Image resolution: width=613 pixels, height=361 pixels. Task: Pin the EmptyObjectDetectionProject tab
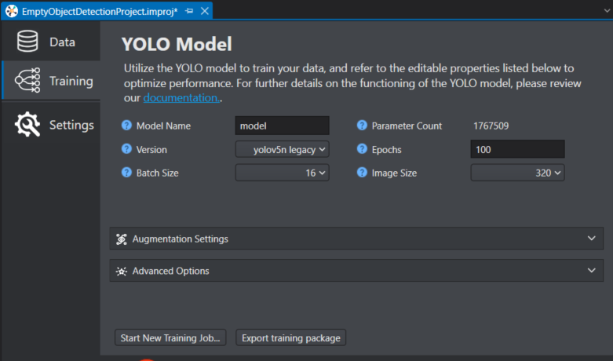tap(190, 11)
